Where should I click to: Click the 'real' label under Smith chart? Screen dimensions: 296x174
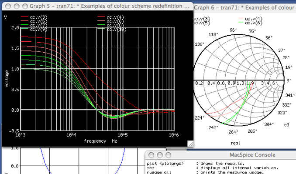click(235, 143)
